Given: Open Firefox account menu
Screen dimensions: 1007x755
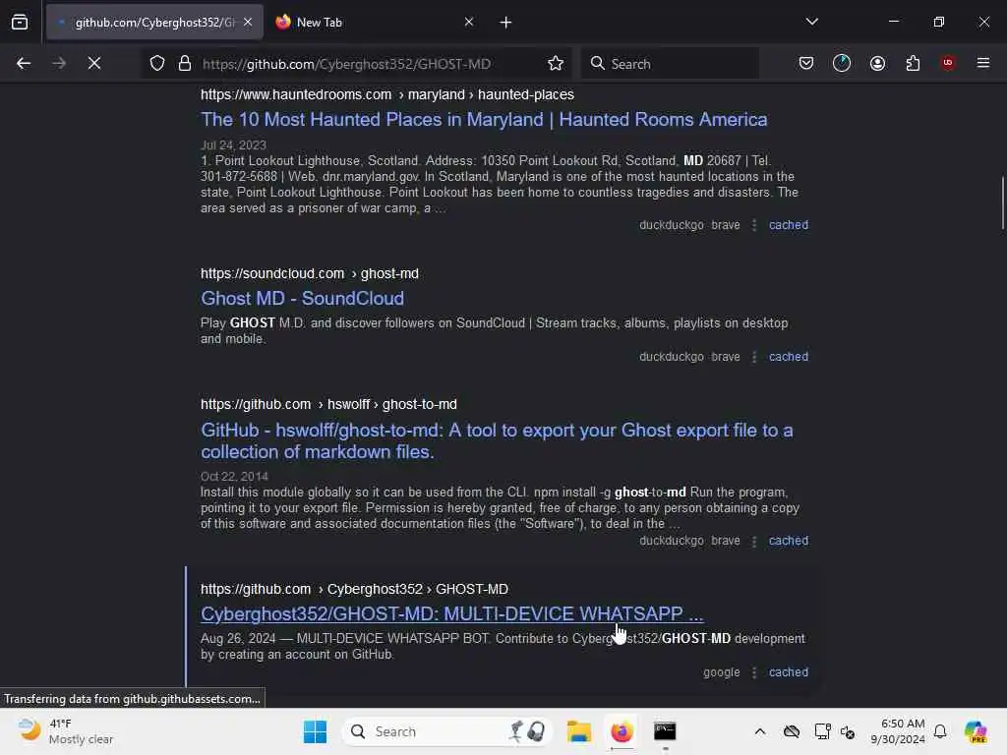Looking at the screenshot, I should click(x=878, y=64).
